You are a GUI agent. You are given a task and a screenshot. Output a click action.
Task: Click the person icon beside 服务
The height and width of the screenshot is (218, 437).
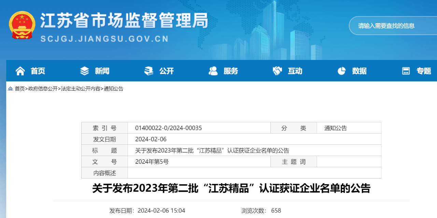point(213,71)
